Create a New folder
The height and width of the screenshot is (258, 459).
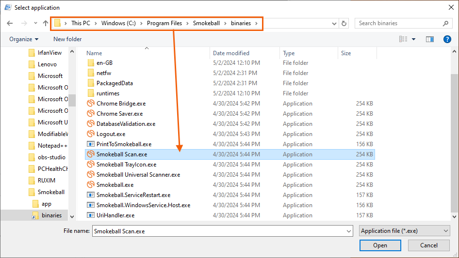click(x=67, y=39)
